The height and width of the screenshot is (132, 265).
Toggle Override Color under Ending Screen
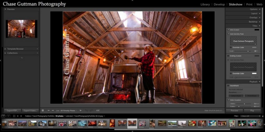point(231,74)
